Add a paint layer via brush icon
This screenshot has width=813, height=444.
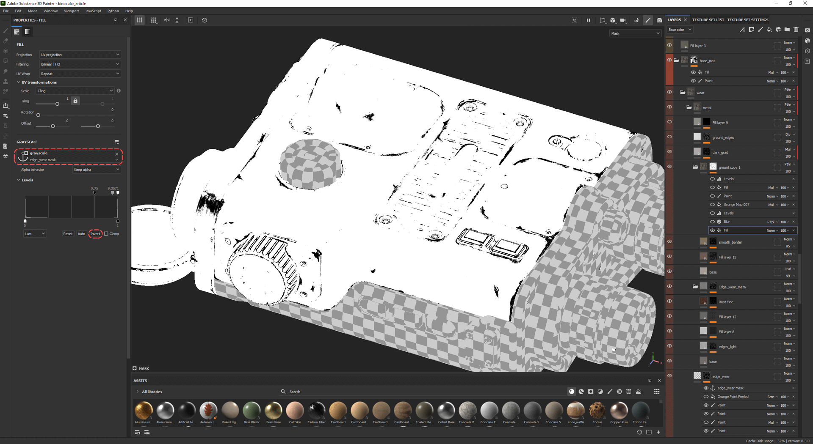coord(760,30)
